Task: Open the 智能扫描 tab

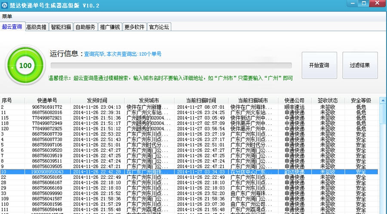Action: click(x=61, y=27)
